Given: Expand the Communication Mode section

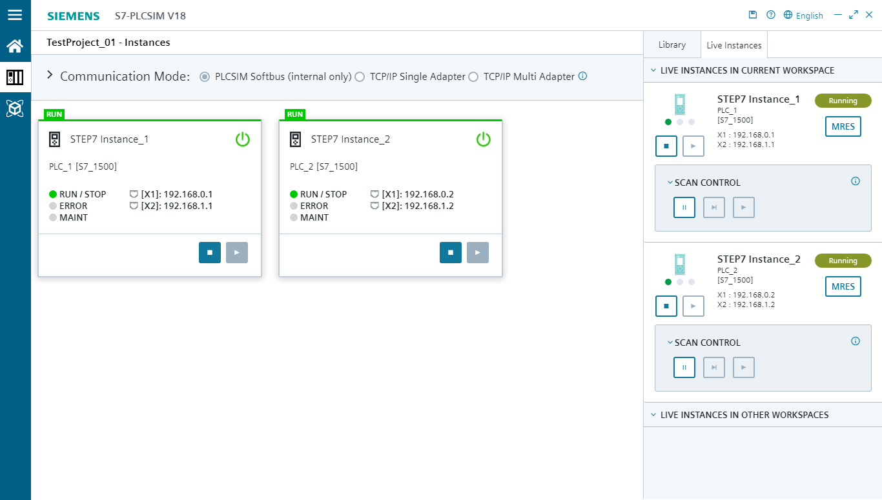Looking at the screenshot, I should pos(50,75).
